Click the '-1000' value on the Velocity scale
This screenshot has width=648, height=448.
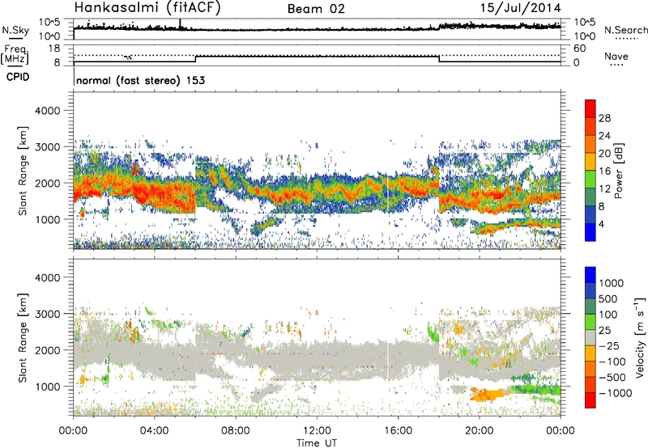615,393
